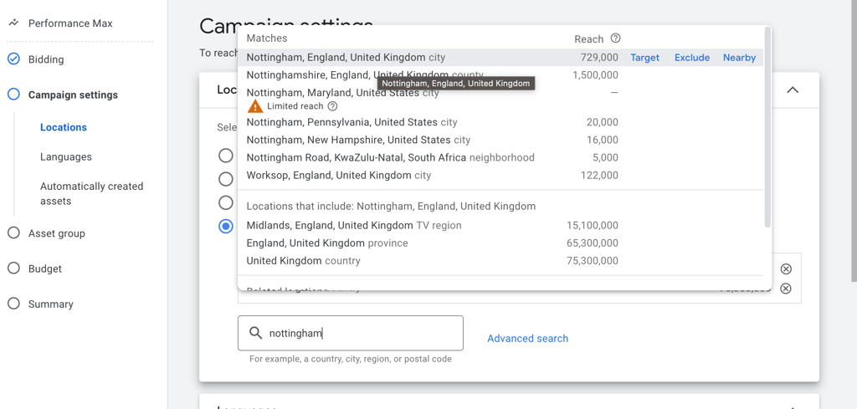Image resolution: width=857 pixels, height=409 pixels.
Task: Click the Performance Max sparkline icon
Action: (x=13, y=23)
